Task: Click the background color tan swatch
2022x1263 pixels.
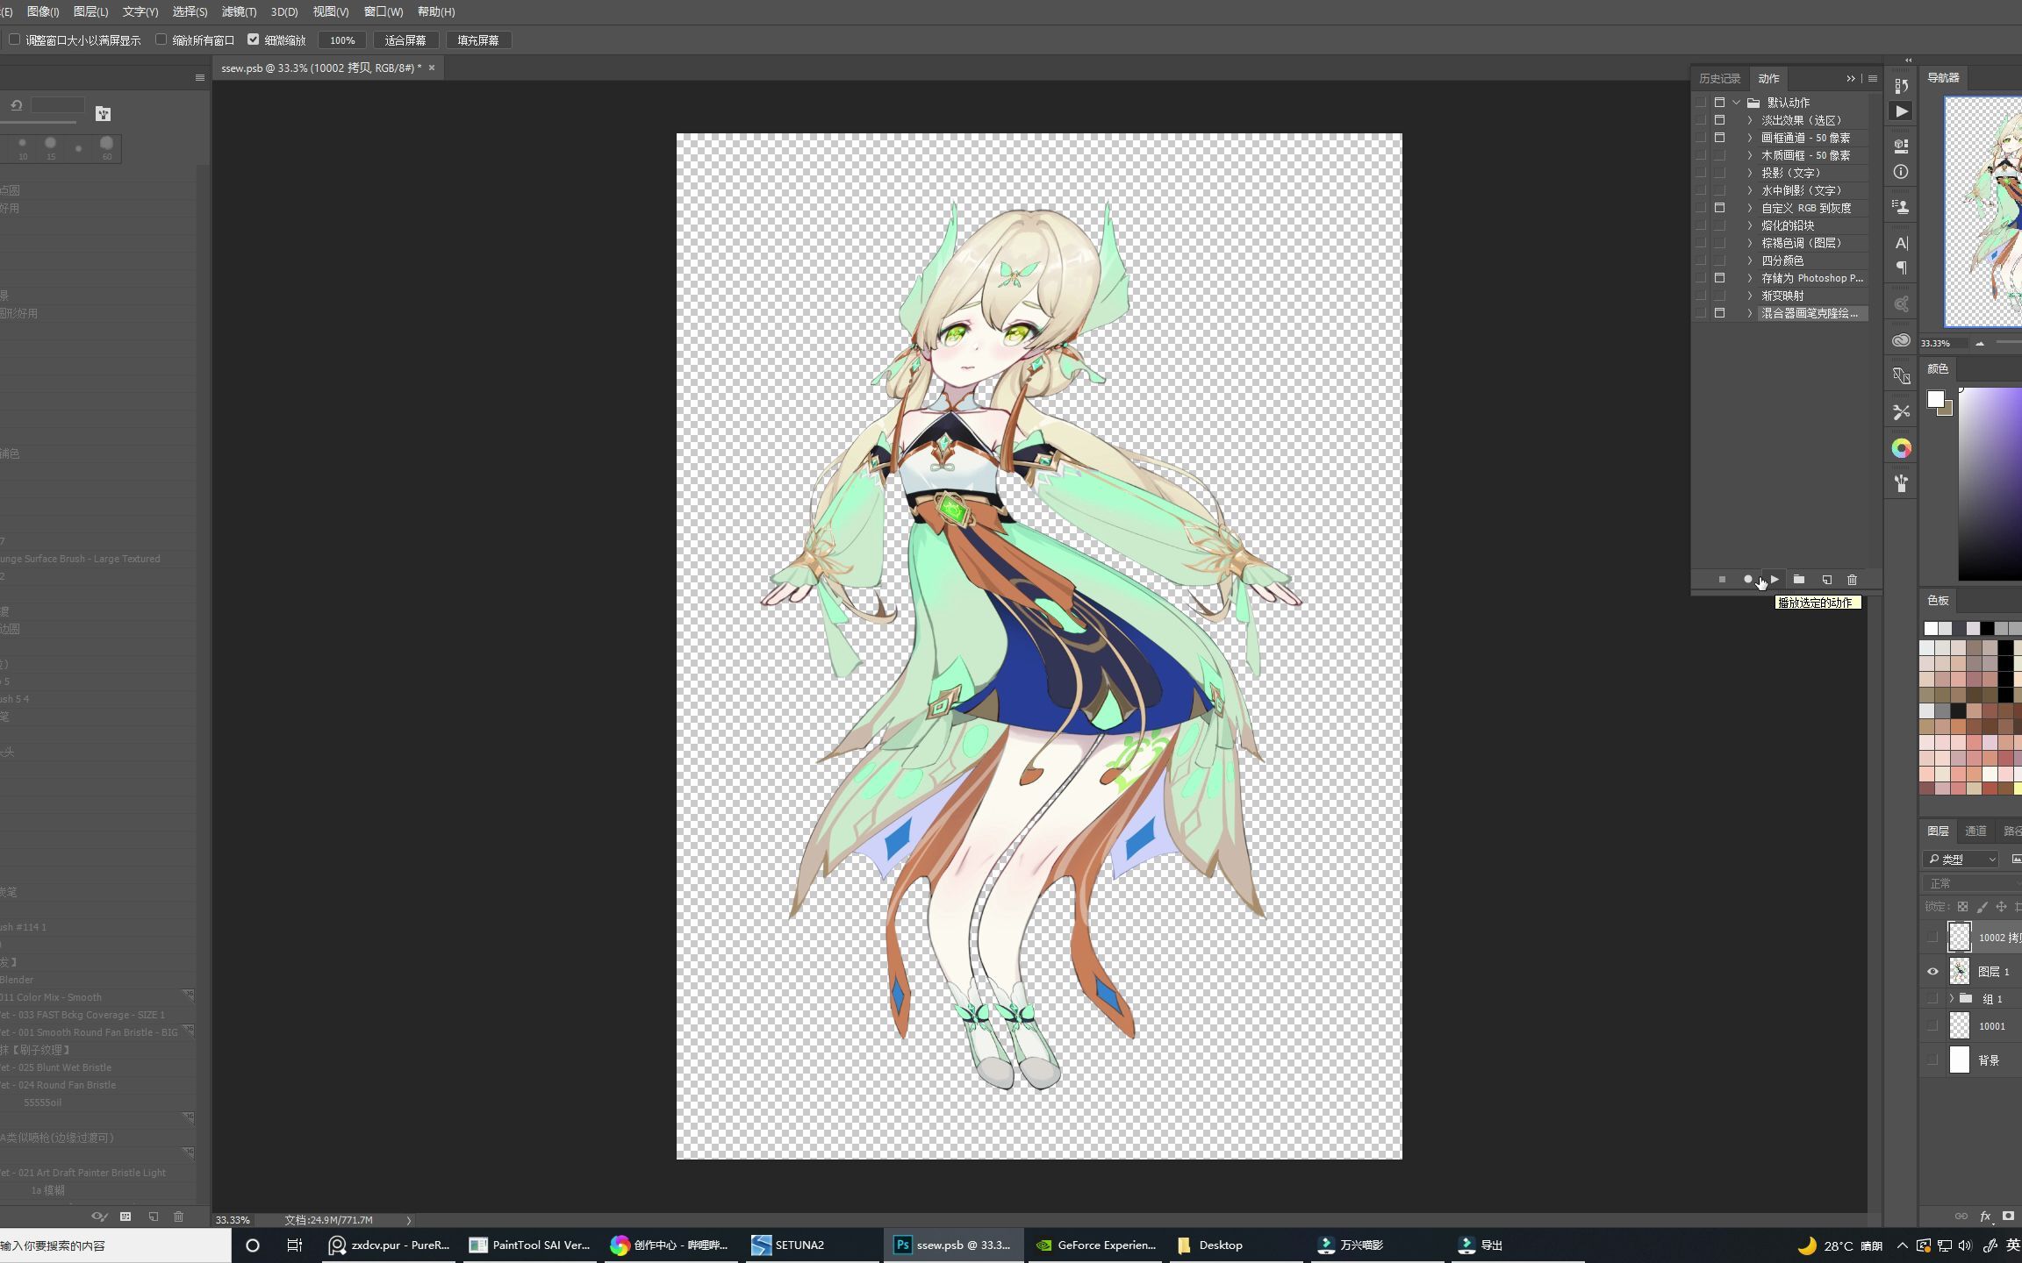Action: click(1947, 410)
